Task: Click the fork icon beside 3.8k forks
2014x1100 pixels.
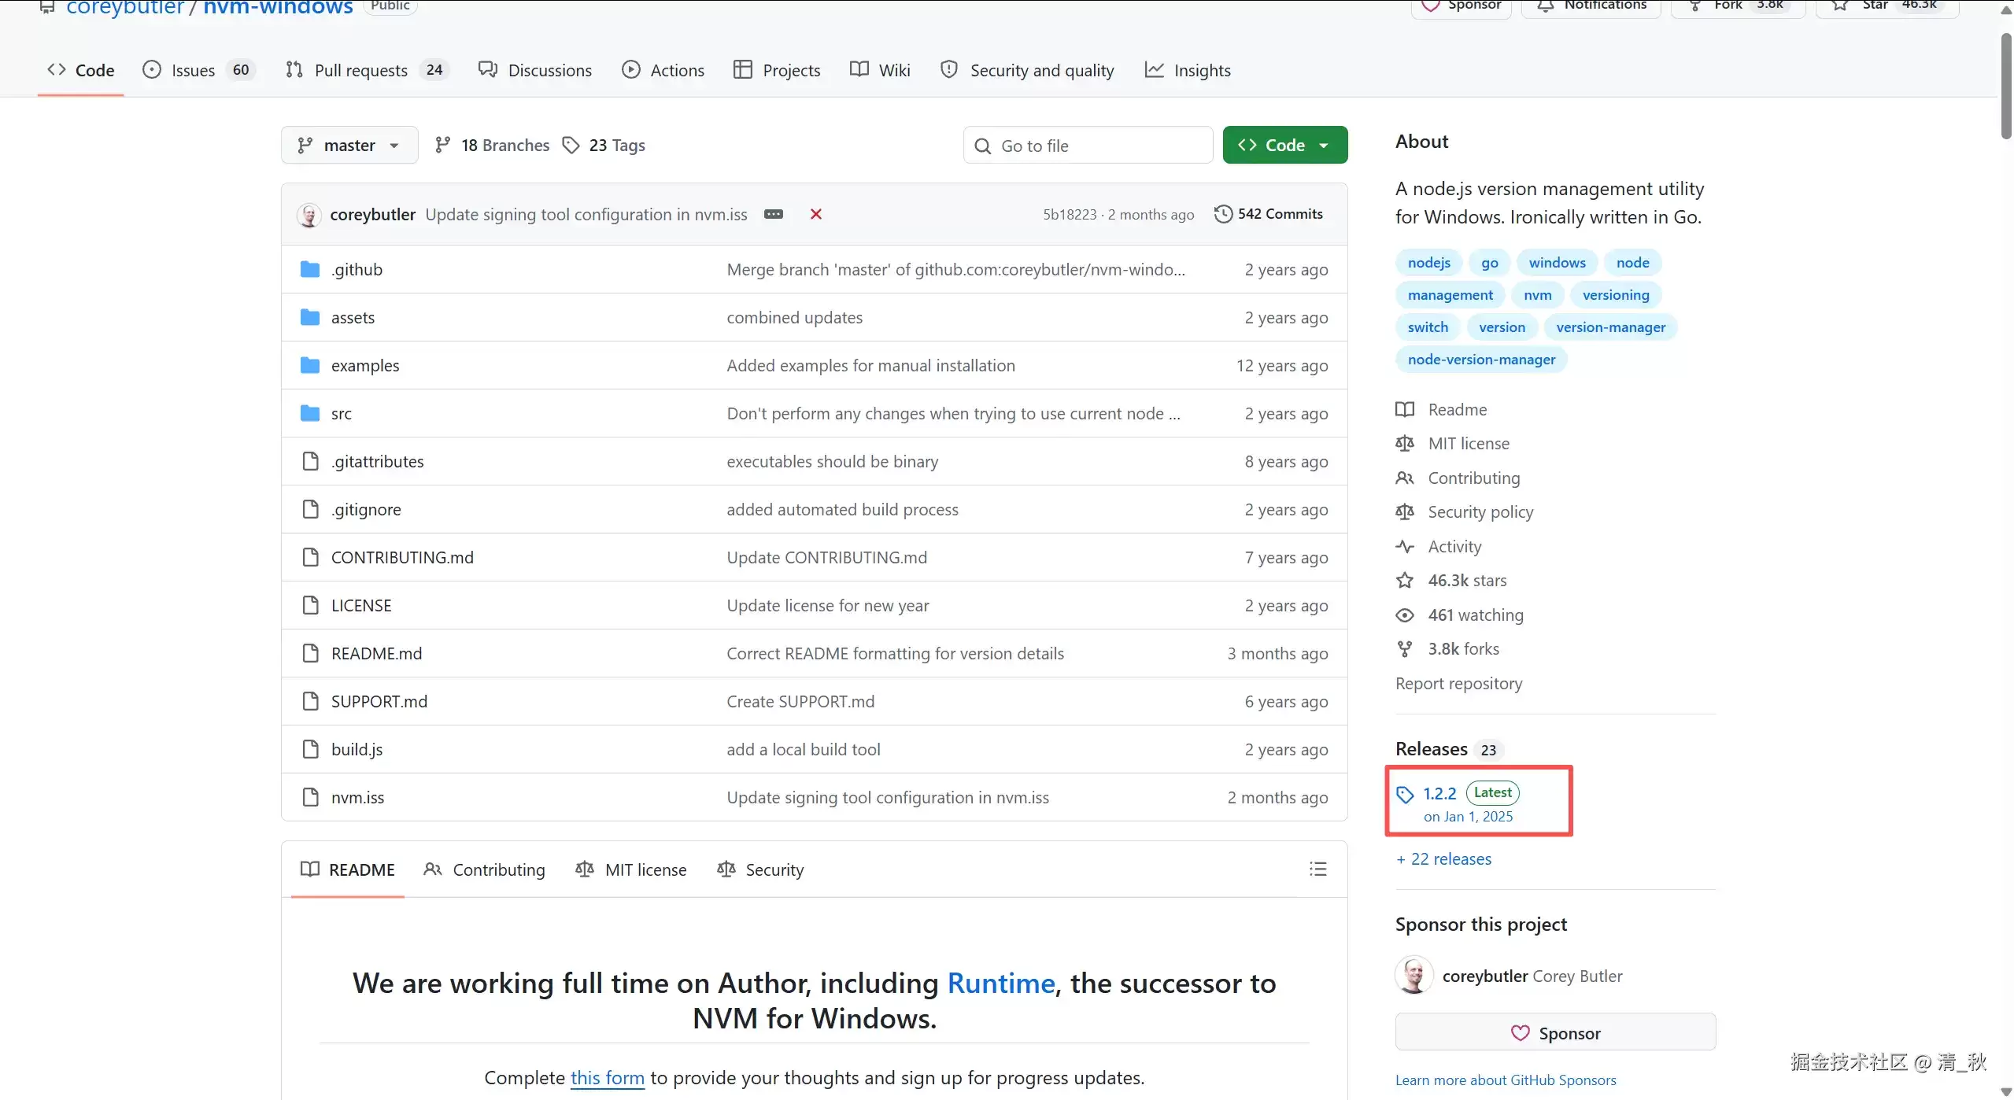Action: coord(1405,649)
